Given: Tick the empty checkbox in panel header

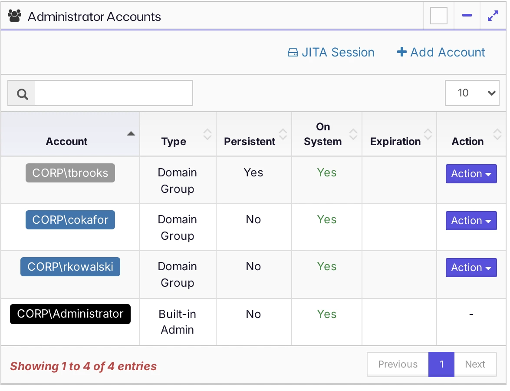Looking at the screenshot, I should (x=438, y=15).
